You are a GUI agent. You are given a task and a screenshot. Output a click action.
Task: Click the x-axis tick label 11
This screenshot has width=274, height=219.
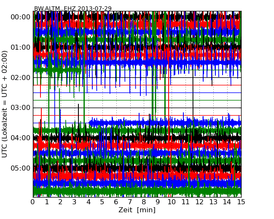(x=185, y=202)
